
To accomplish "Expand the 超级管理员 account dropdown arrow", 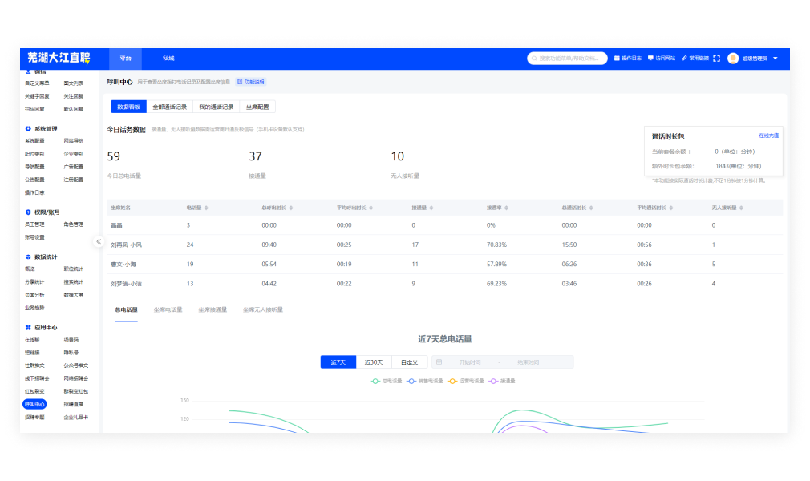I will (776, 59).
